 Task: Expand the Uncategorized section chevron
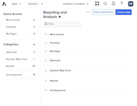point(46,90)
